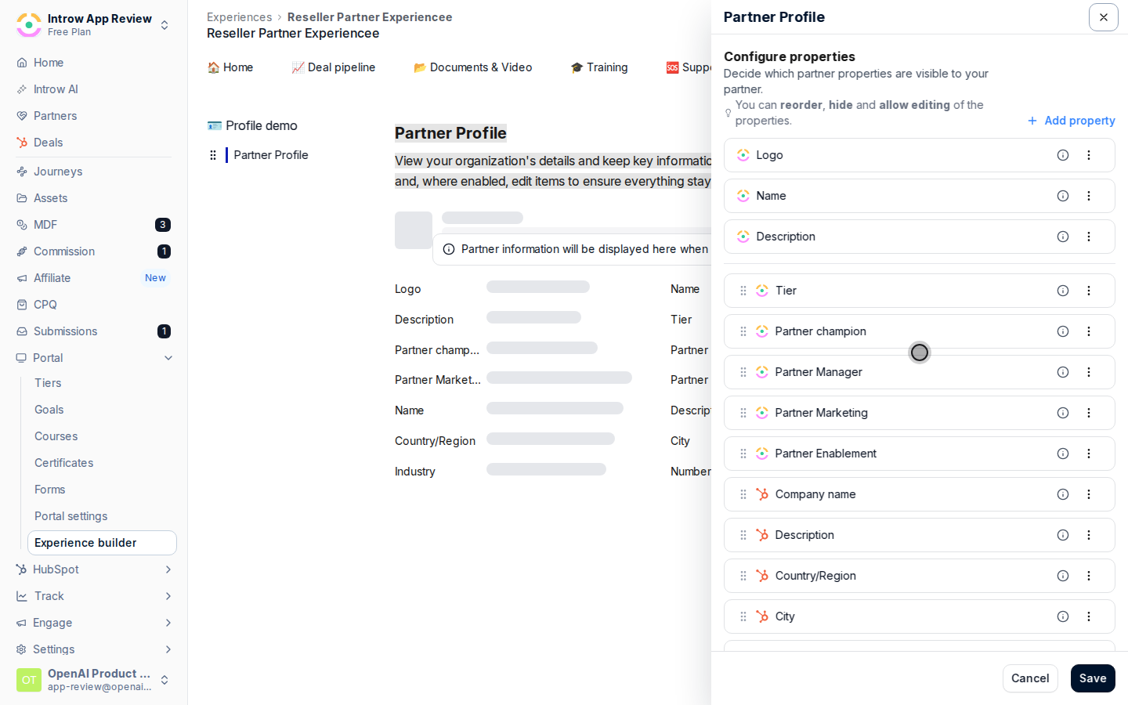Collapse the Portal section chevron

168,358
